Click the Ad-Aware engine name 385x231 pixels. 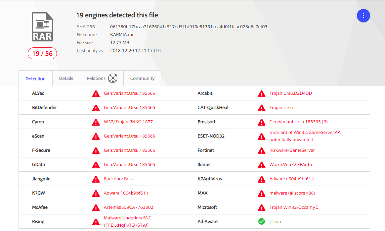[x=207, y=222]
